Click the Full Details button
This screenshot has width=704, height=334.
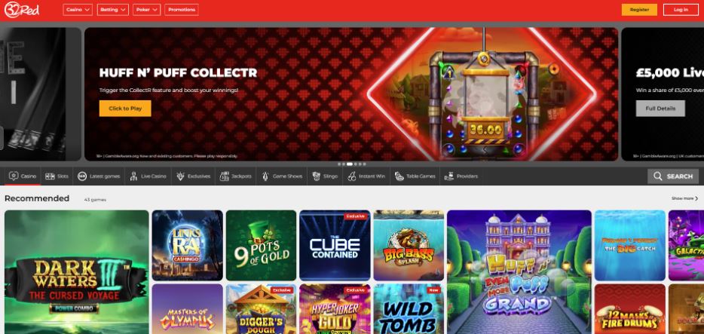(x=660, y=108)
